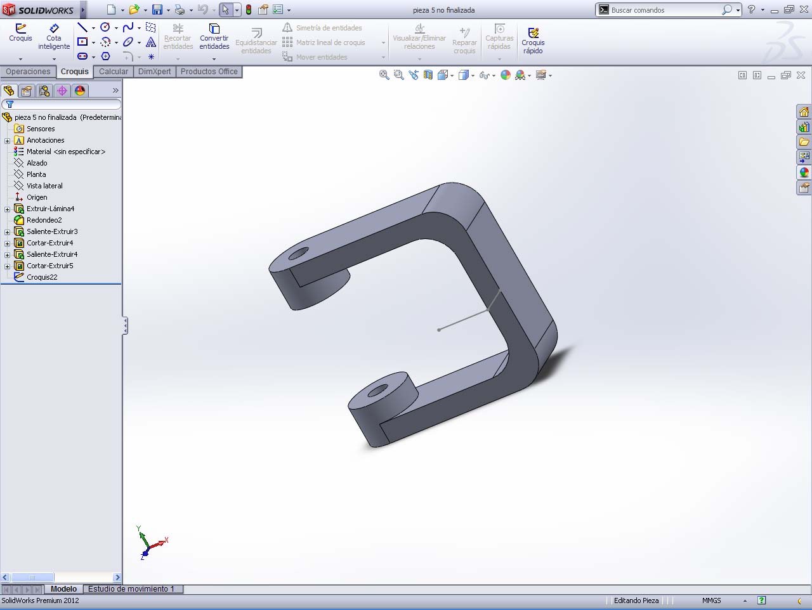
Task: Click the Save icon in title toolbar
Action: [x=157, y=10]
